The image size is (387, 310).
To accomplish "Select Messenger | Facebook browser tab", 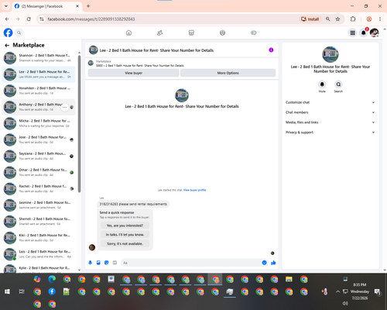I will pos(46,6).
